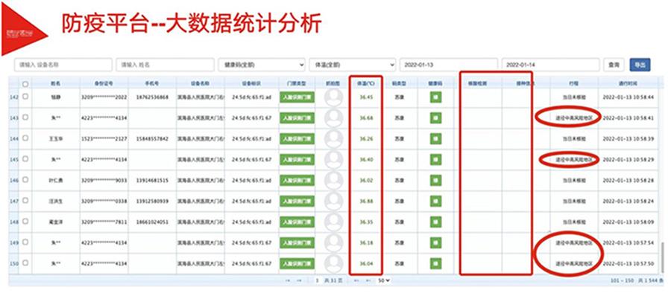Image resolution: width=671 pixels, height=293 pixels.
Task: Click the 2022-01-13 start date field
Action: 449,65
